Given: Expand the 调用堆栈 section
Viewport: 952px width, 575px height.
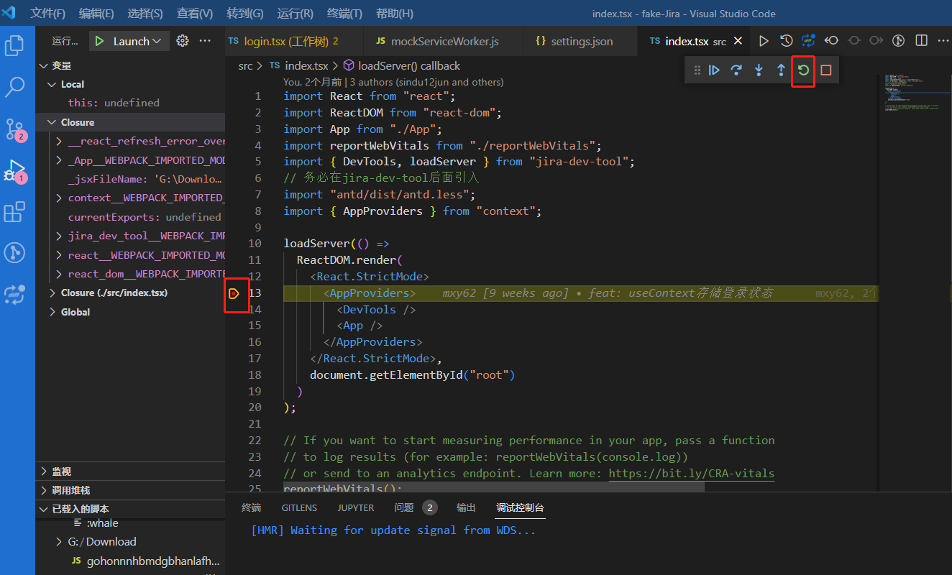Looking at the screenshot, I should [130, 490].
